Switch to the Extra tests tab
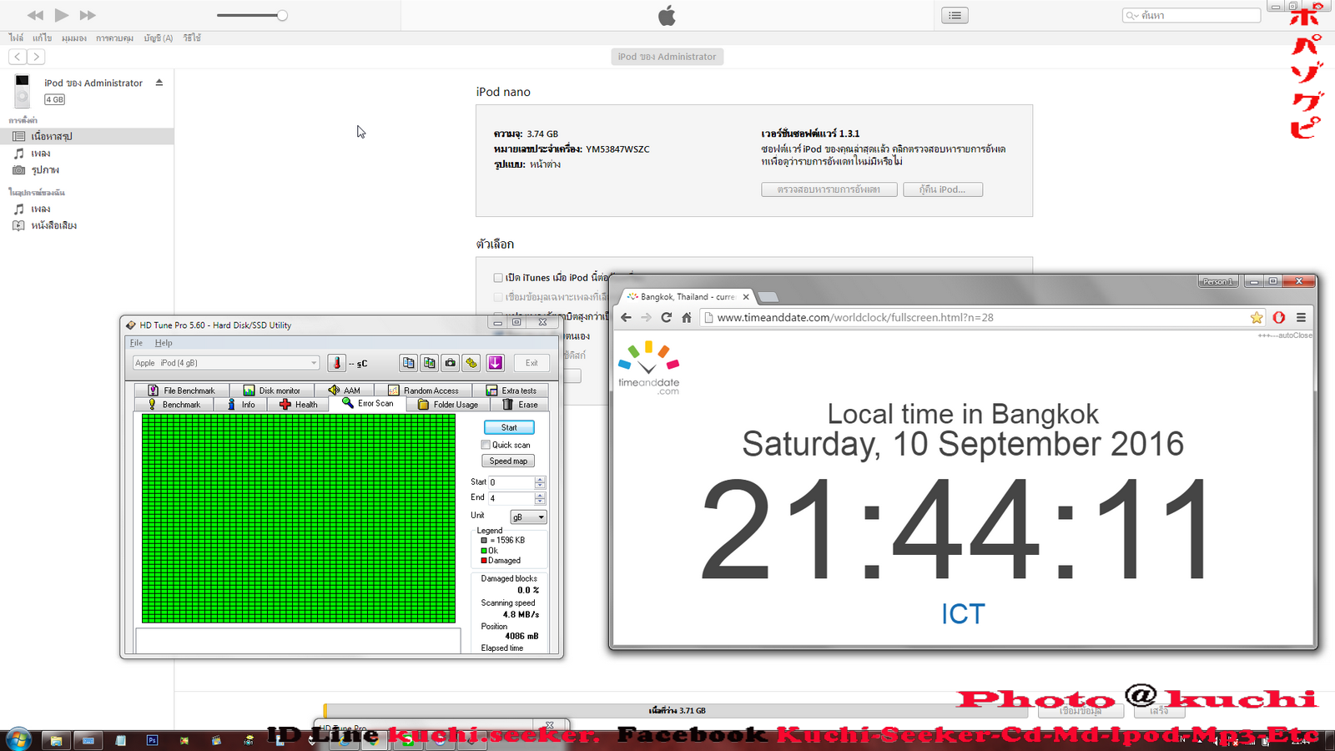Screen dimensions: 1335x751 511,391
